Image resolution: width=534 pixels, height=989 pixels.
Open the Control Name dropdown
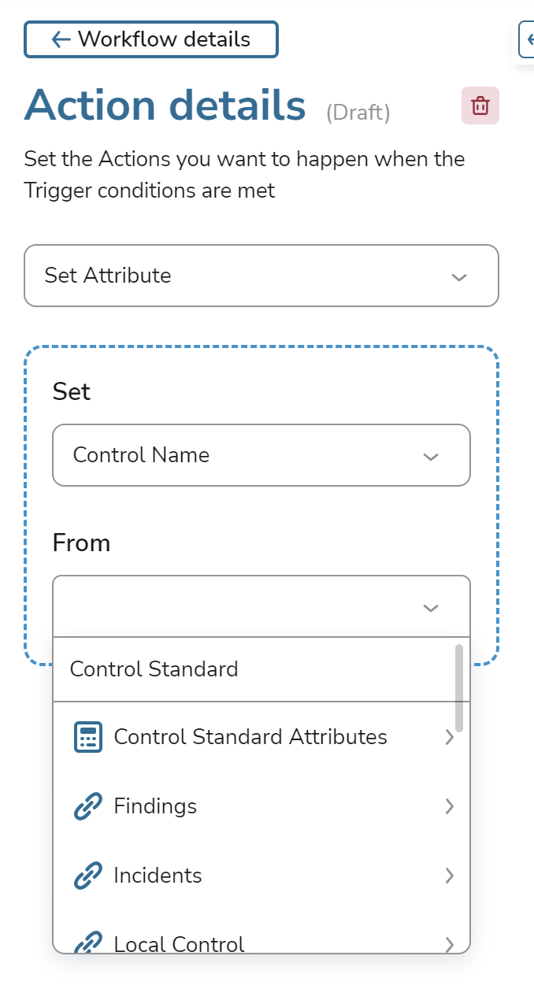pos(261,455)
